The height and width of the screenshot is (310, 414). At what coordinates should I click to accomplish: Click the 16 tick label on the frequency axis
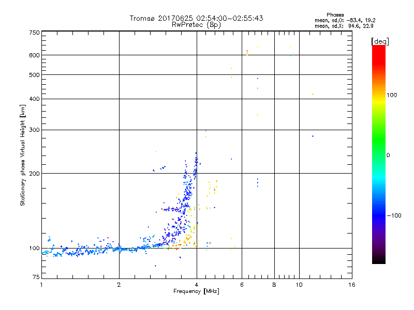351,285
